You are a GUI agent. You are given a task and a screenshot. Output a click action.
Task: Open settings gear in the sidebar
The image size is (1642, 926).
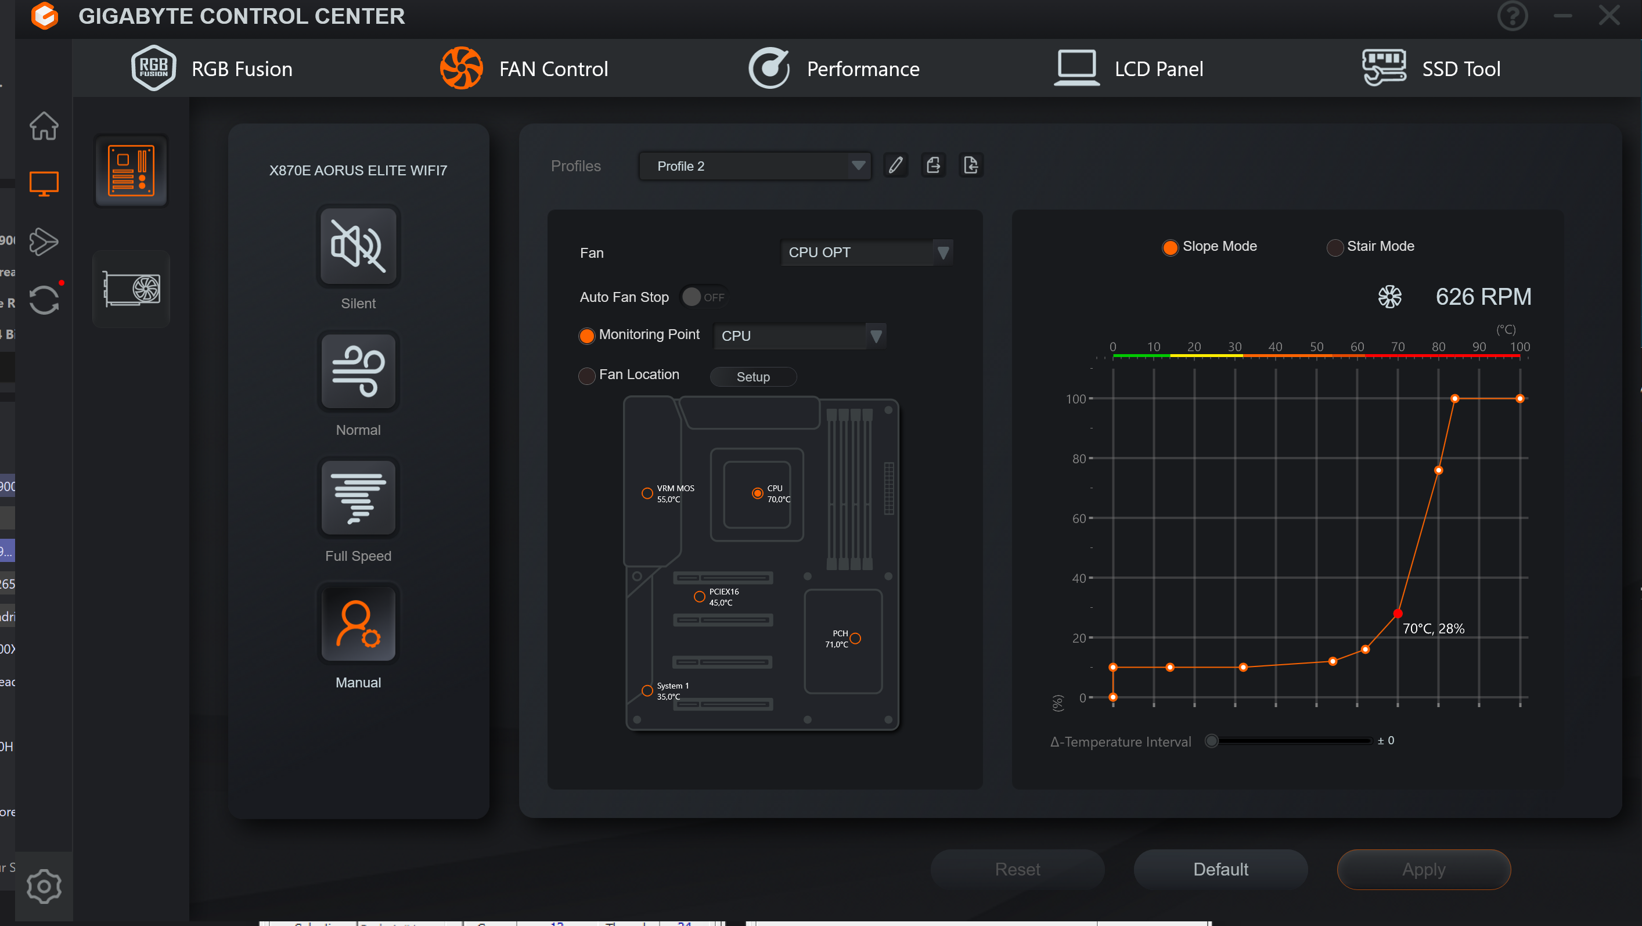44,886
